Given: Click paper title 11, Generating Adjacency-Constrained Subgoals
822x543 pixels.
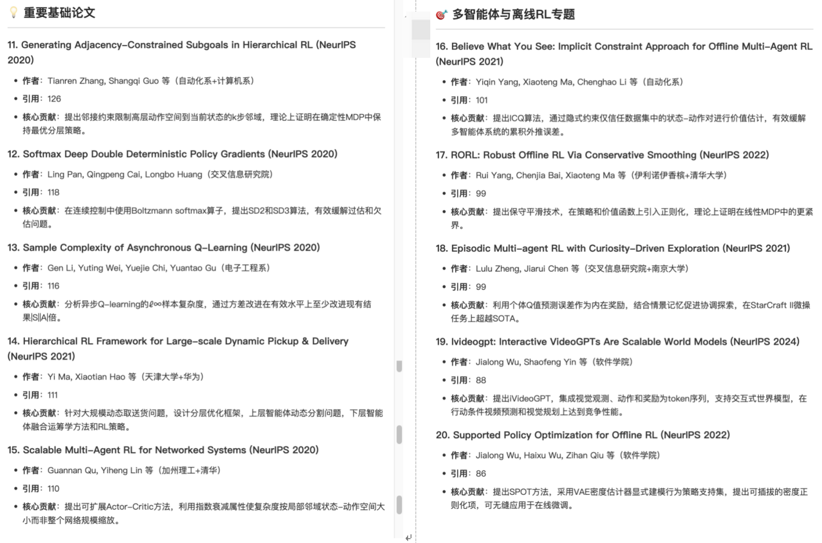Looking at the screenshot, I should click(182, 52).
